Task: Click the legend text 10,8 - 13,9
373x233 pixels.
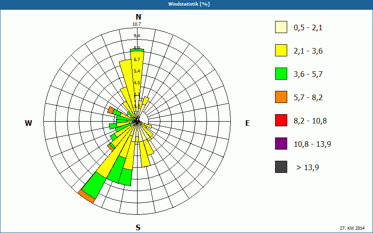Action: 312,144
